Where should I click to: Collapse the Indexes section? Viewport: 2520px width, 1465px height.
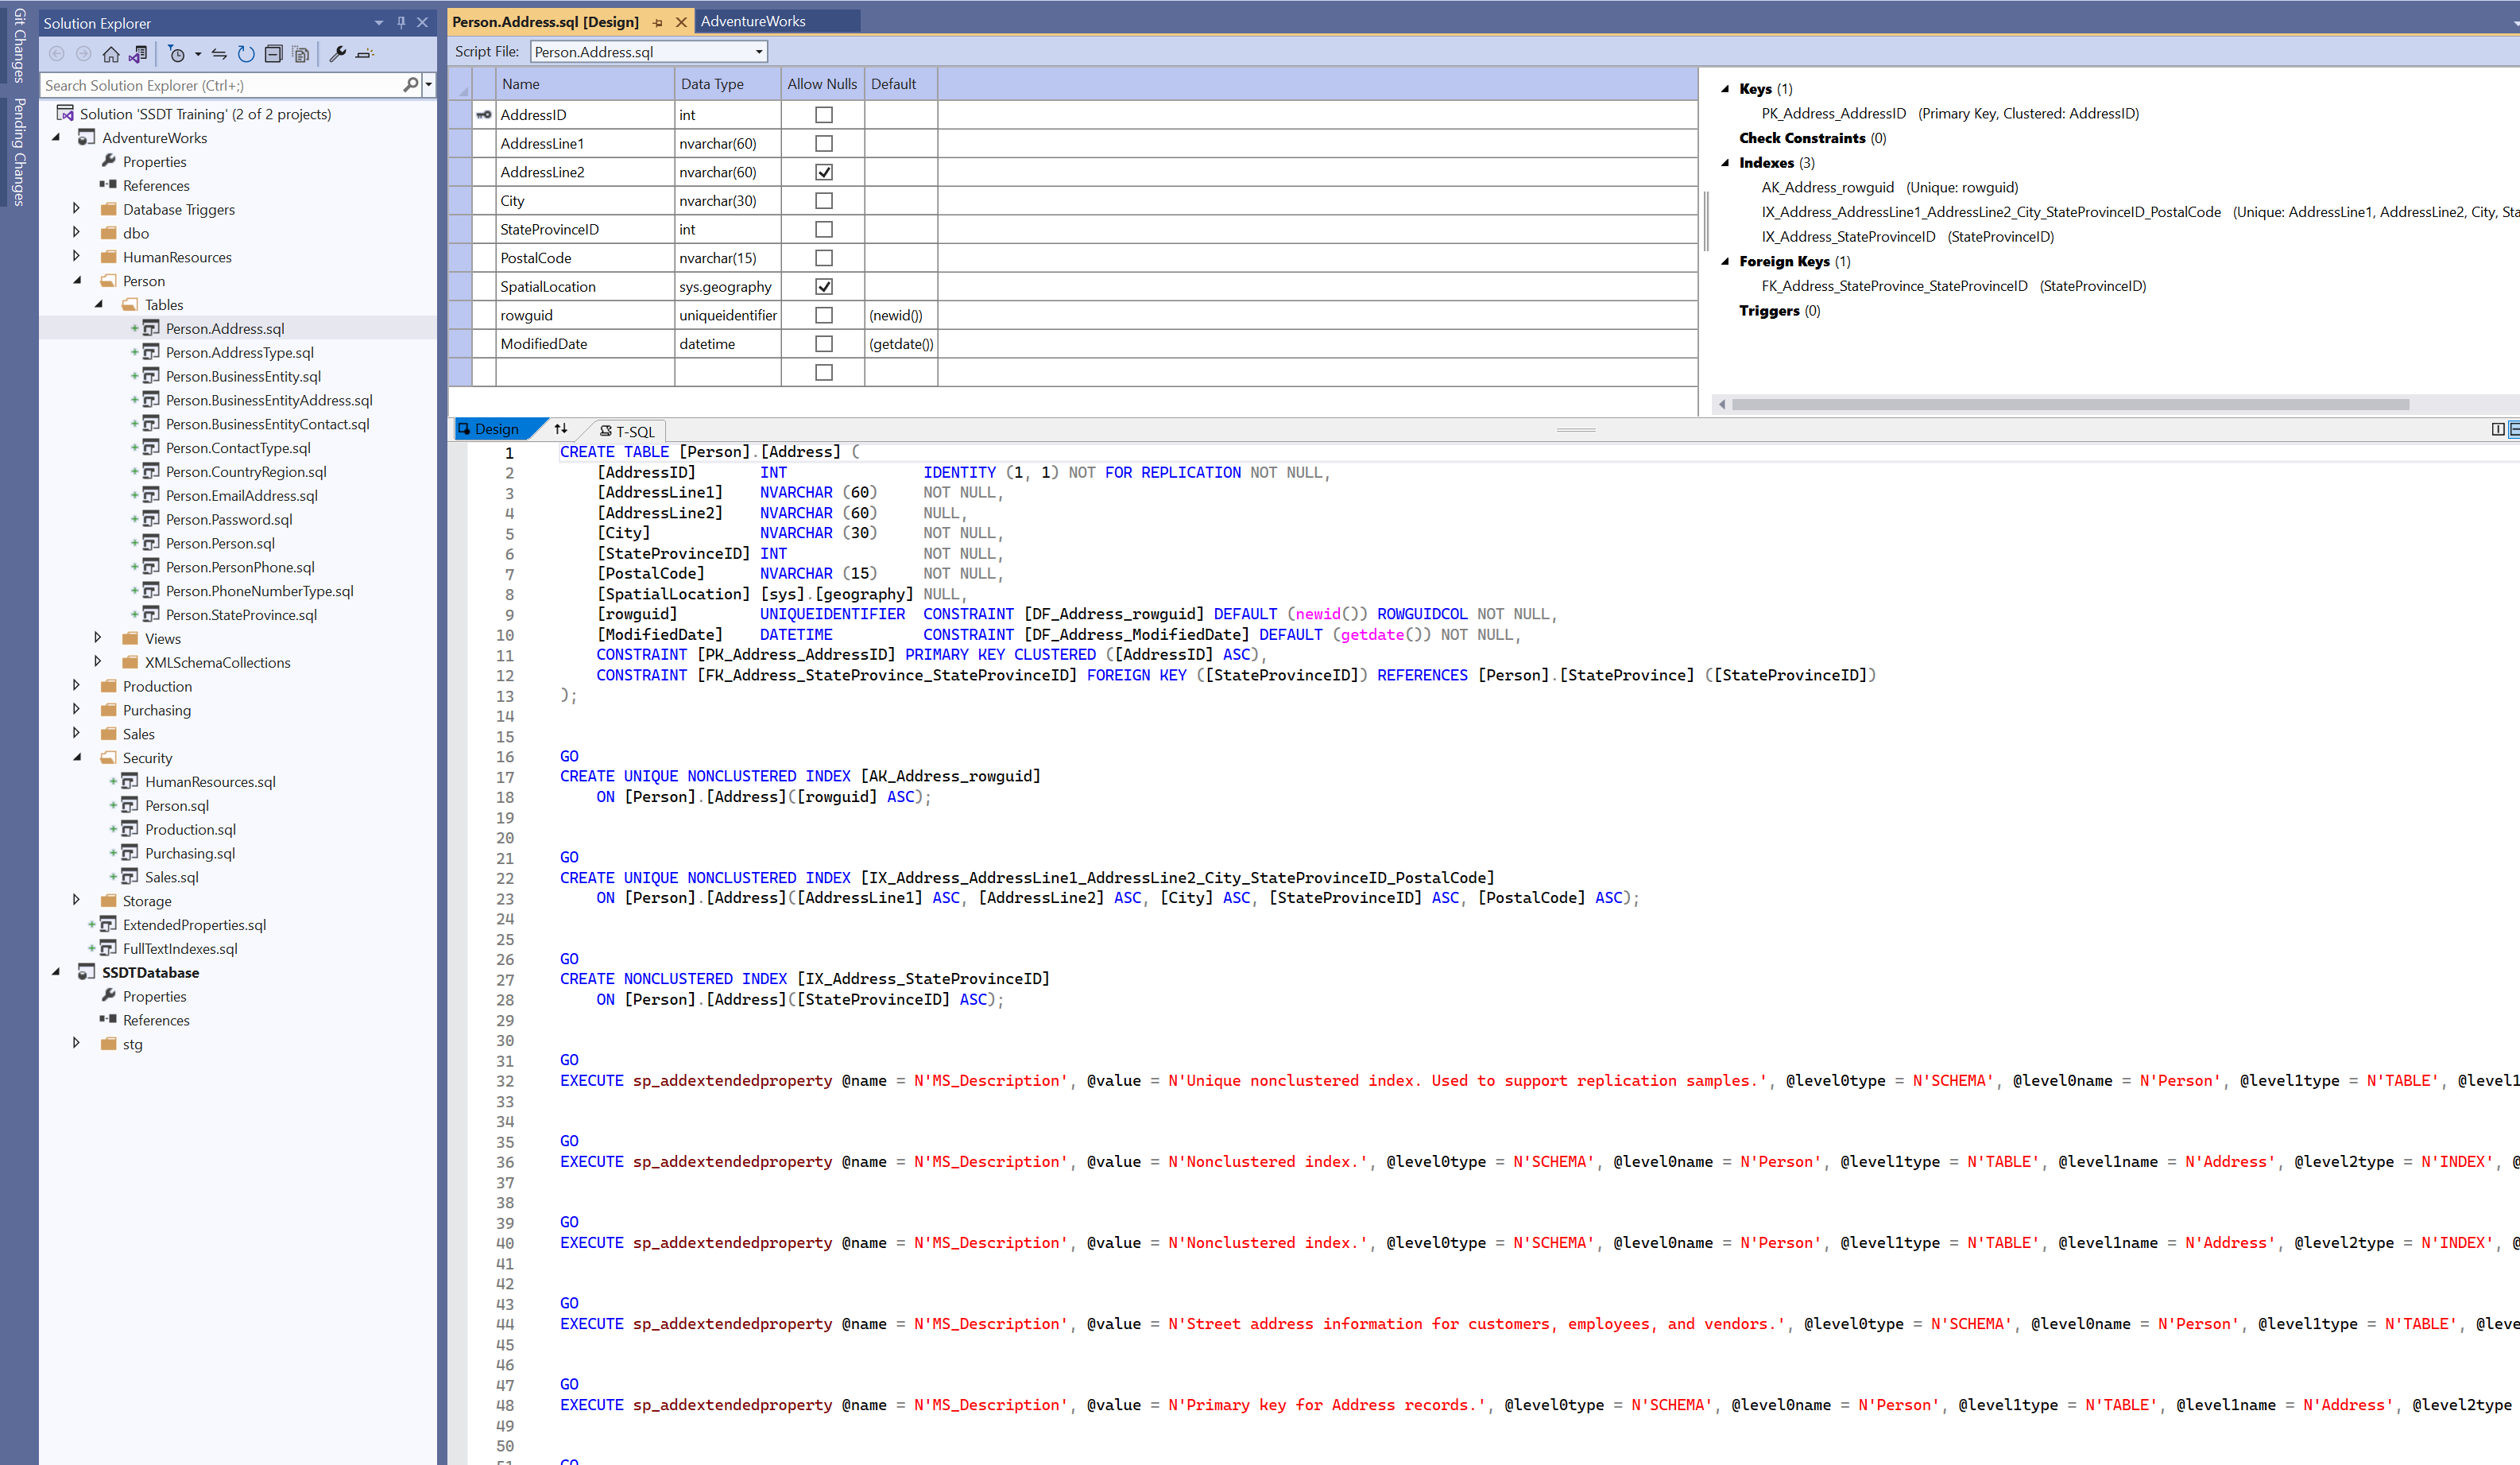pyautogui.click(x=1725, y=163)
